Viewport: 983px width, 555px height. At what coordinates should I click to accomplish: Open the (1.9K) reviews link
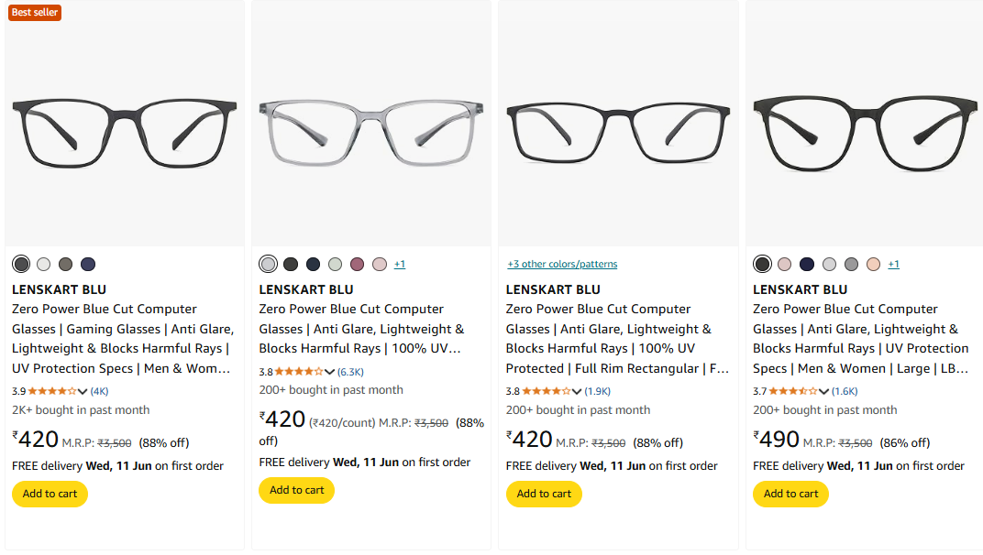599,391
